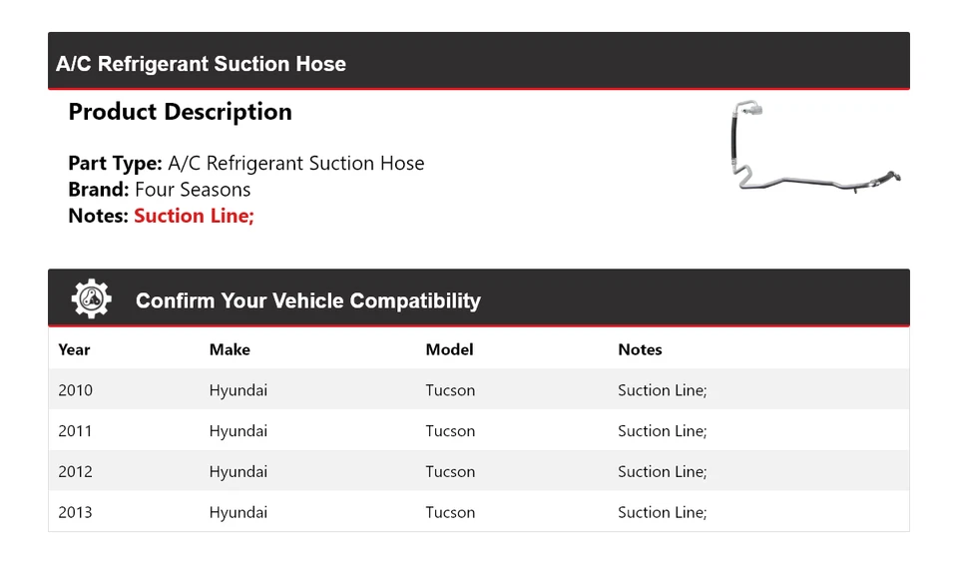The image size is (958, 564).
Task: Select the 2010 year row cell
Action: pos(75,390)
